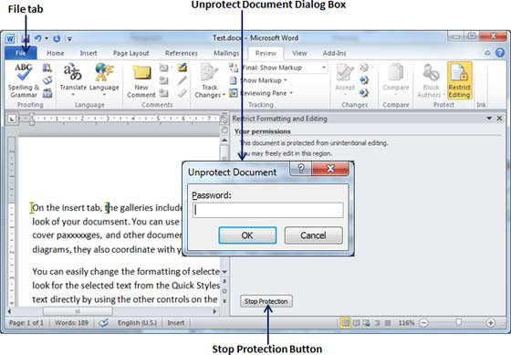Switch to Outline view
Viewport: 511px width, 355px height.
378,323
